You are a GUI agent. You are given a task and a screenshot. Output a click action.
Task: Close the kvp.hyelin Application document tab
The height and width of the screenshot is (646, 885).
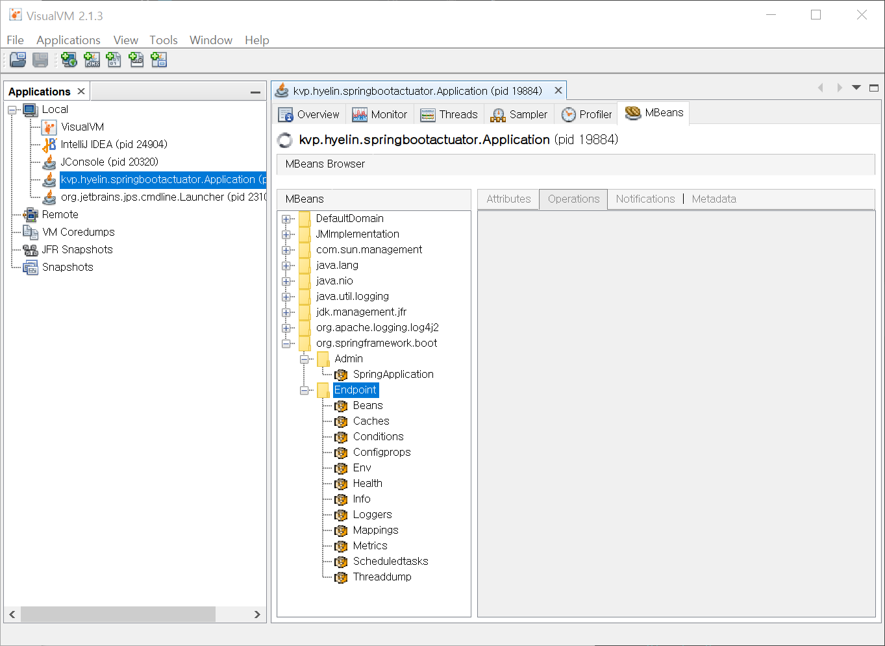pos(558,91)
